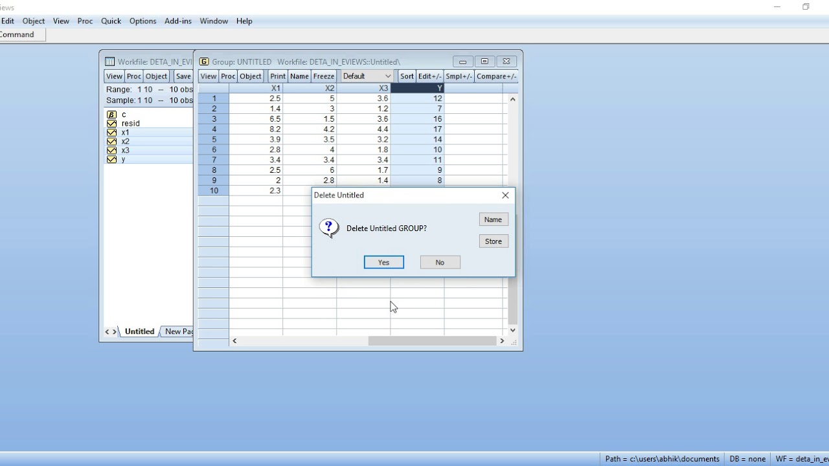This screenshot has width=829, height=466.
Task: Click the Group window G icon
Action: [x=204, y=61]
